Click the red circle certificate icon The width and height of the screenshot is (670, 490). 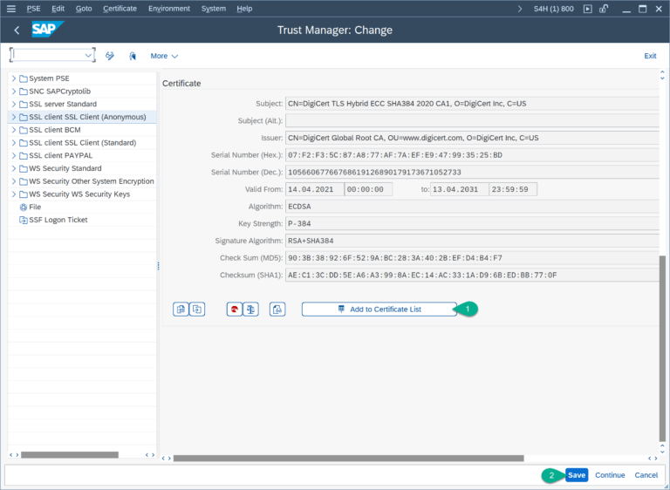point(234,309)
